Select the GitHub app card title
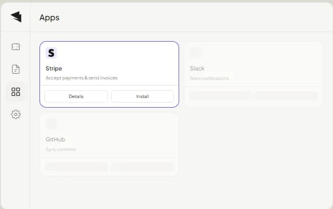This screenshot has width=333, height=209. [x=55, y=139]
